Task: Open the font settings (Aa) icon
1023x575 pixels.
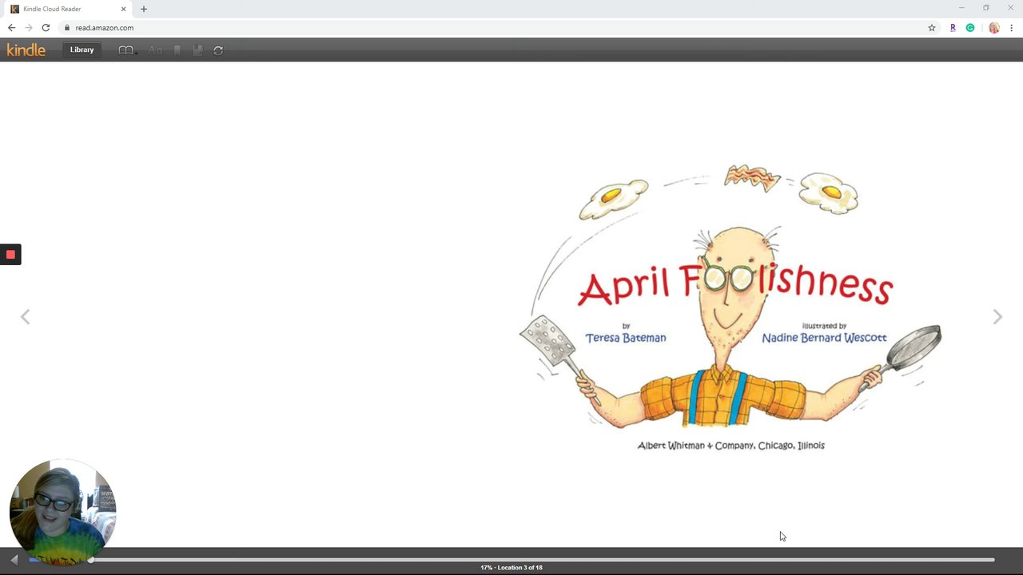Action: pos(155,50)
